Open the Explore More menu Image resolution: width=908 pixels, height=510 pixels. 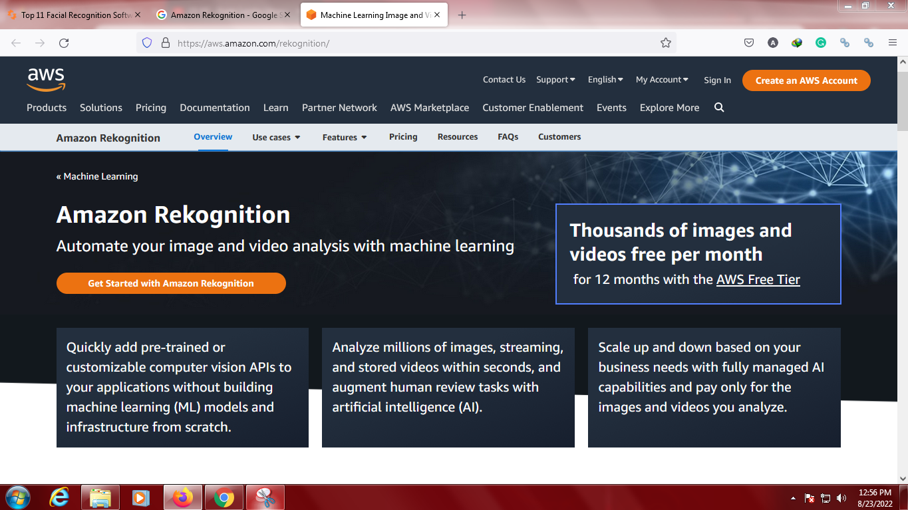(x=669, y=108)
